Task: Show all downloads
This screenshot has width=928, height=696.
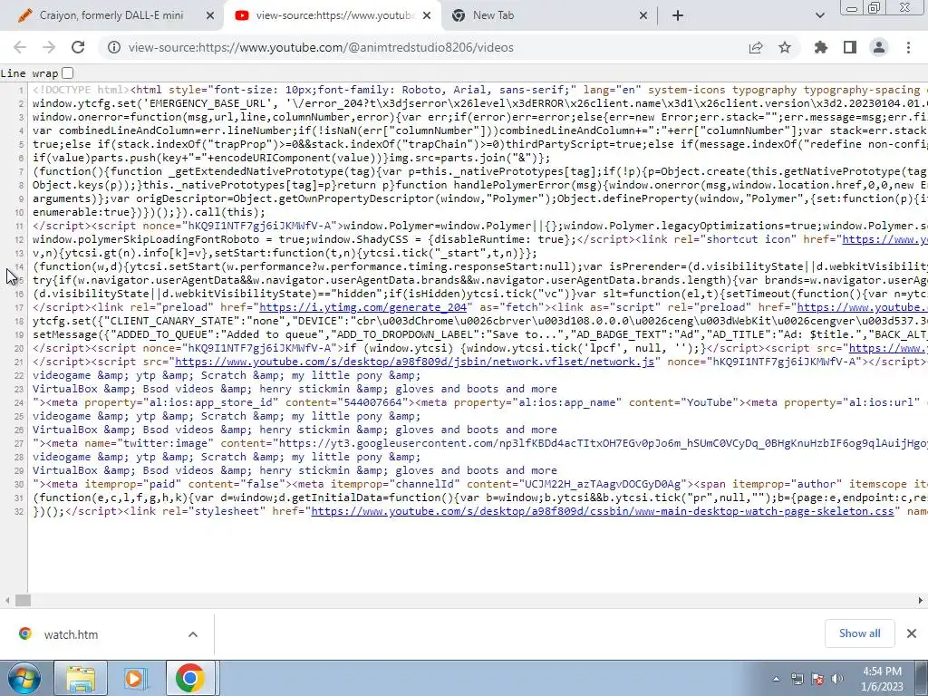Action: (859, 633)
